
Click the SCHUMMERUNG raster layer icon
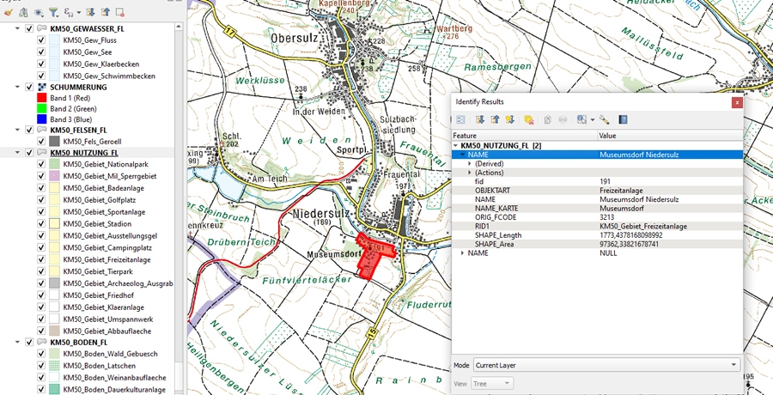click(41, 87)
